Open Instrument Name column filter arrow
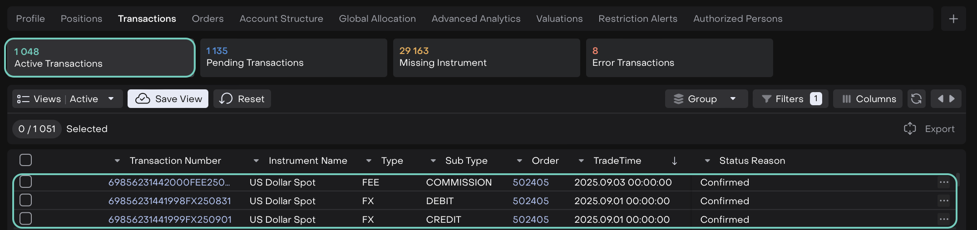The height and width of the screenshot is (230, 977). 256,161
